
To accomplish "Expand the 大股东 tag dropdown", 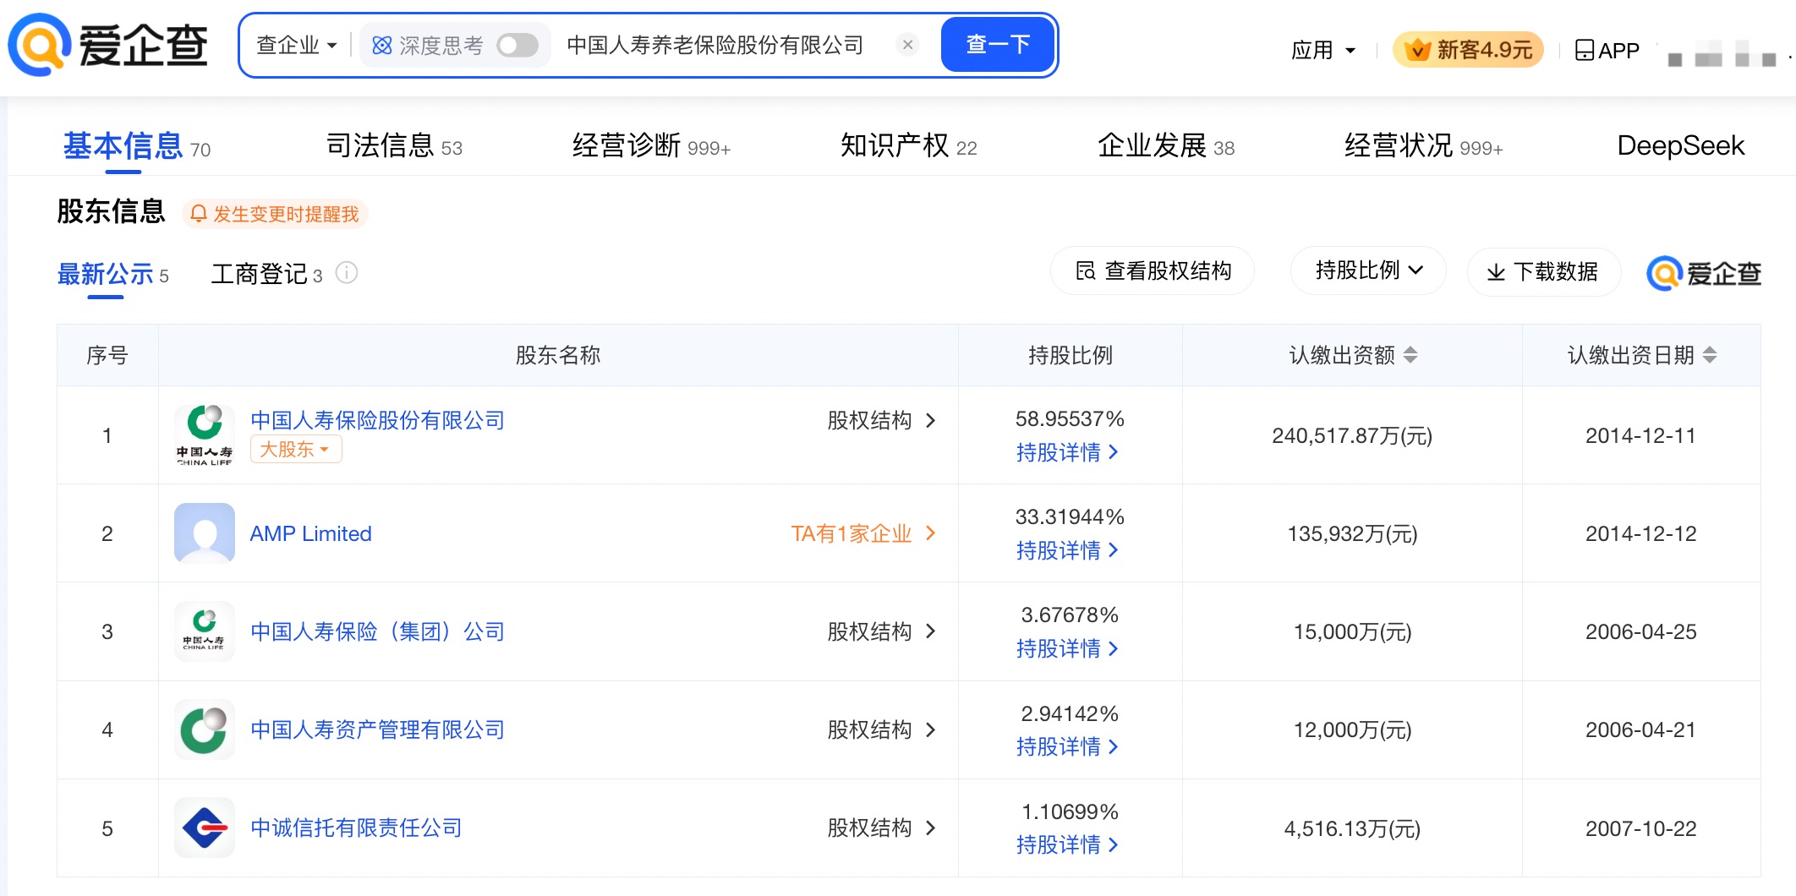I will tap(296, 450).
